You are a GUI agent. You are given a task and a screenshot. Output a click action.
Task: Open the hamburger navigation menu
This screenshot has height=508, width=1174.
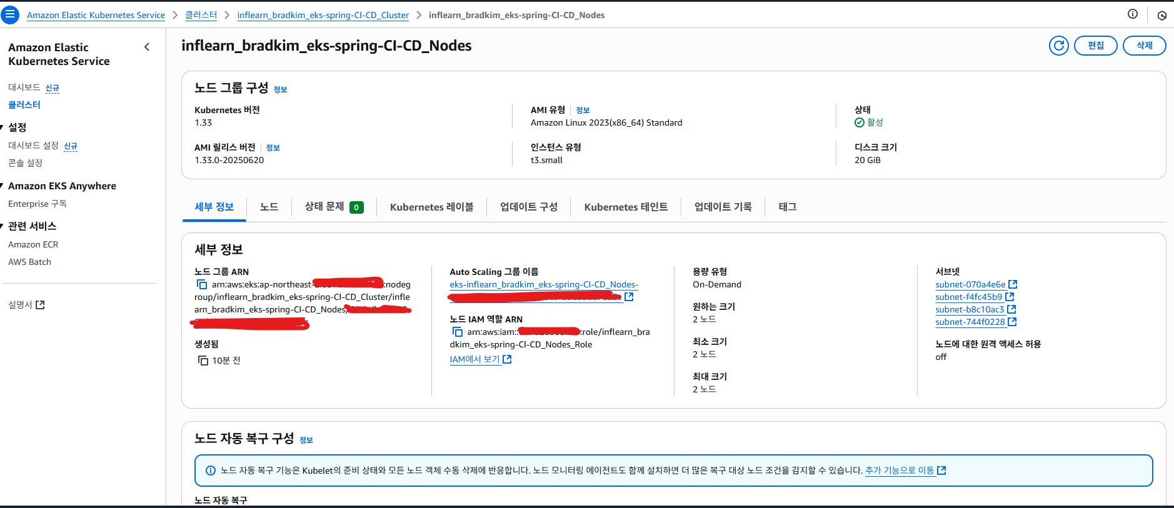10,14
